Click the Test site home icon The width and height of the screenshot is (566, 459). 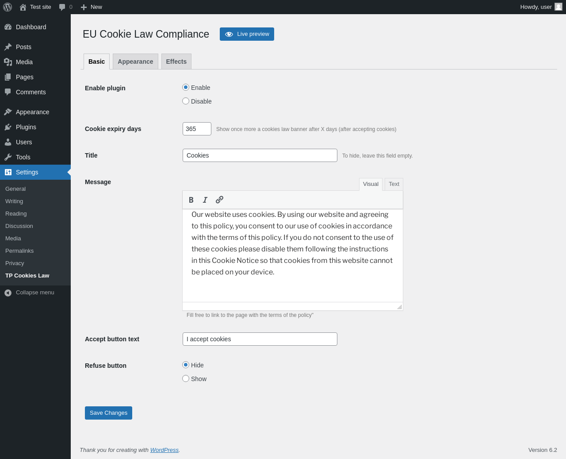[23, 7]
